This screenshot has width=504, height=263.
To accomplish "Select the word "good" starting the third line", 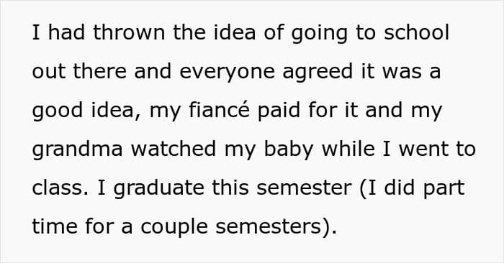I will [x=58, y=111].
